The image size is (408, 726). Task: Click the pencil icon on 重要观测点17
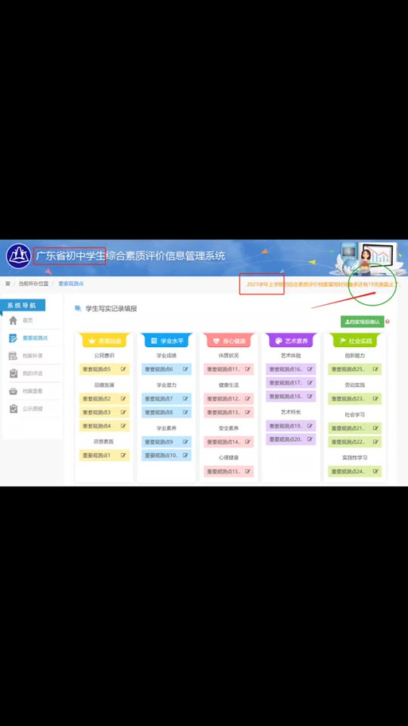(x=310, y=383)
